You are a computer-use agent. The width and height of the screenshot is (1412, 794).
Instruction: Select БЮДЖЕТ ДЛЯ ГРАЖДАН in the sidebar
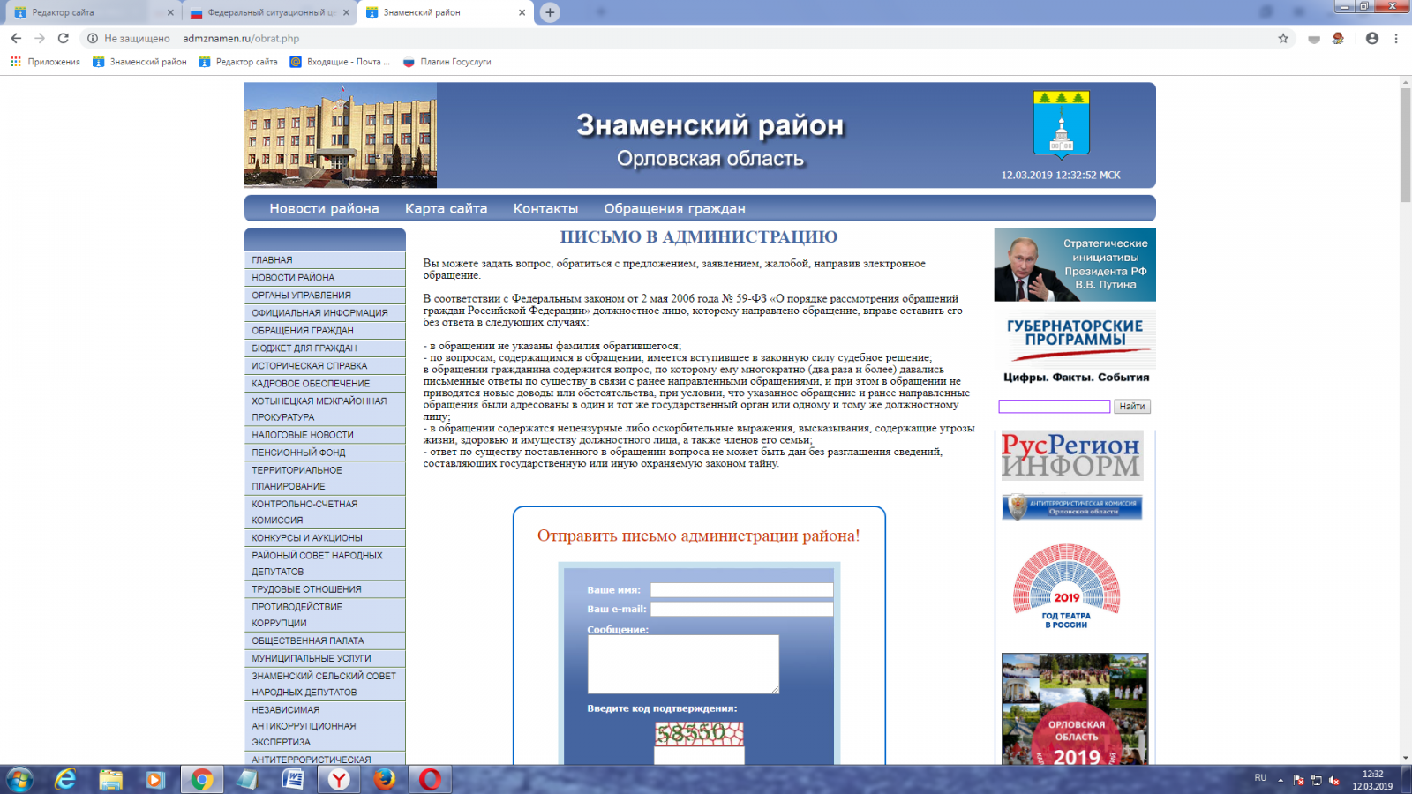325,348
